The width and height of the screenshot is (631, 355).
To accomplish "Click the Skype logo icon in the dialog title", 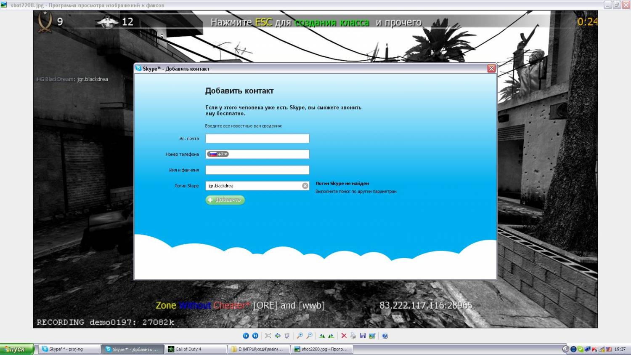I will point(138,68).
